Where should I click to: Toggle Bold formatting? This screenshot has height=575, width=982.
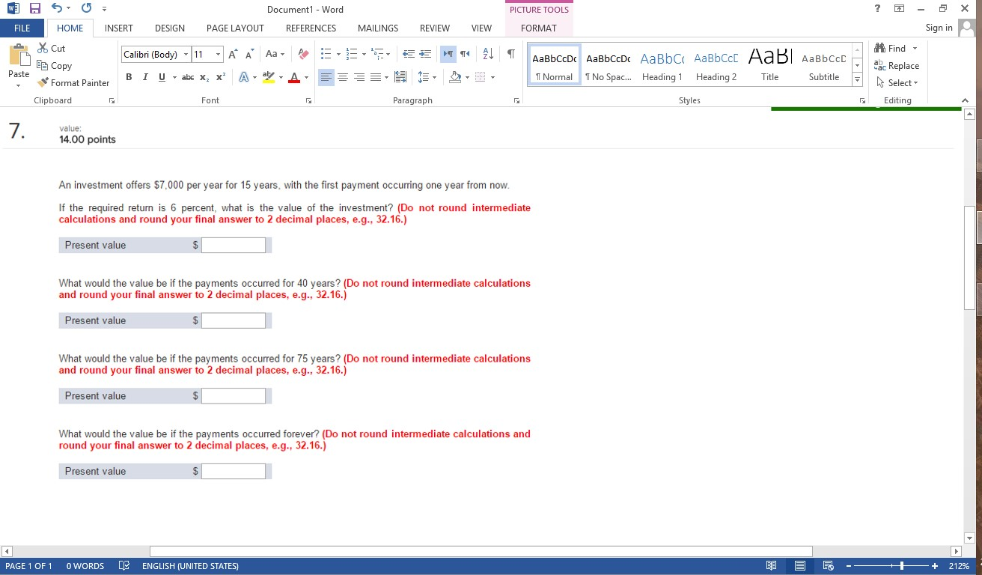pos(129,77)
